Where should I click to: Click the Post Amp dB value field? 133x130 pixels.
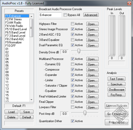pos(64,114)
